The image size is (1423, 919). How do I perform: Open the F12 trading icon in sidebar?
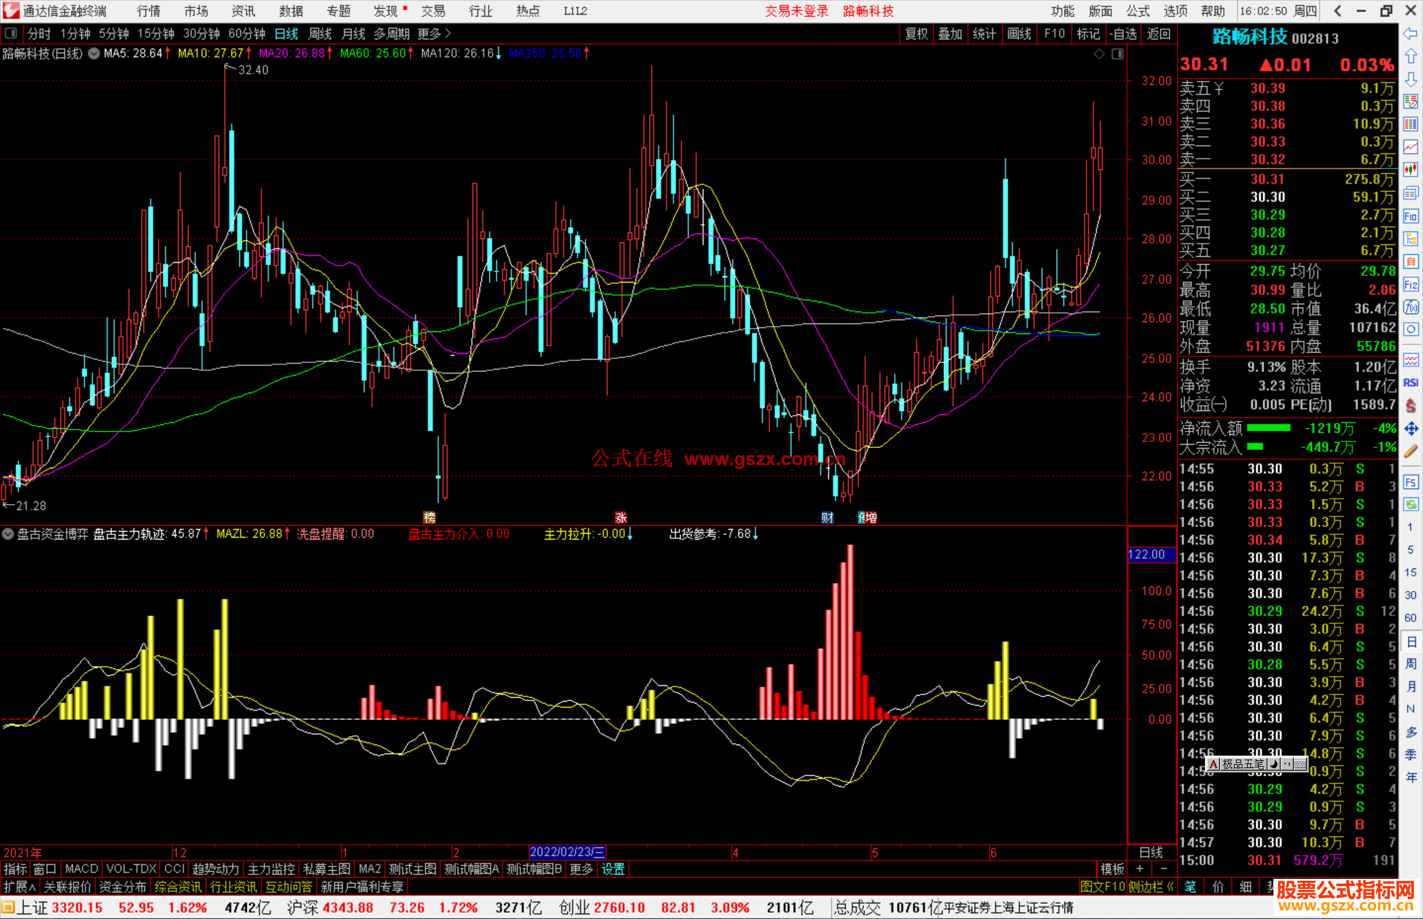1410,285
